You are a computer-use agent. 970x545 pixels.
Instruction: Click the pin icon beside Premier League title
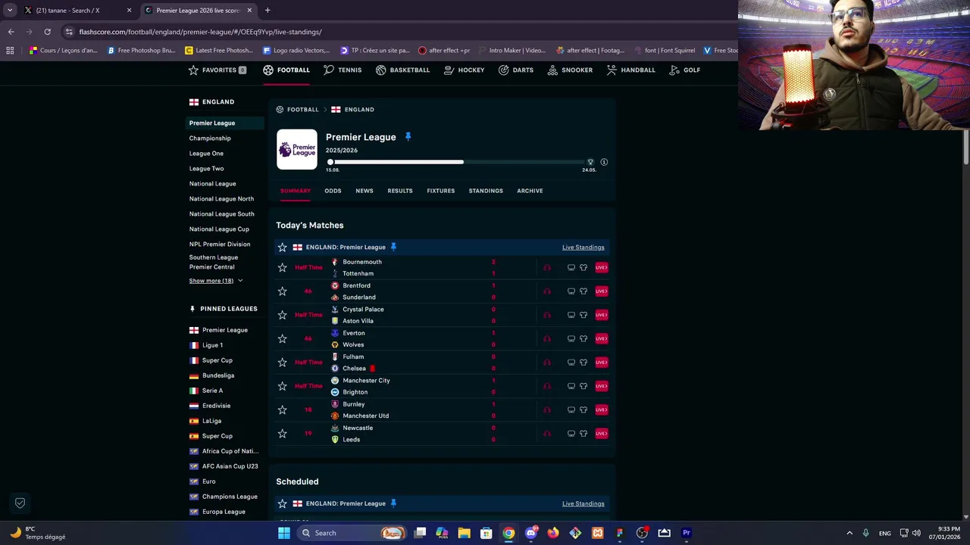[x=408, y=137]
